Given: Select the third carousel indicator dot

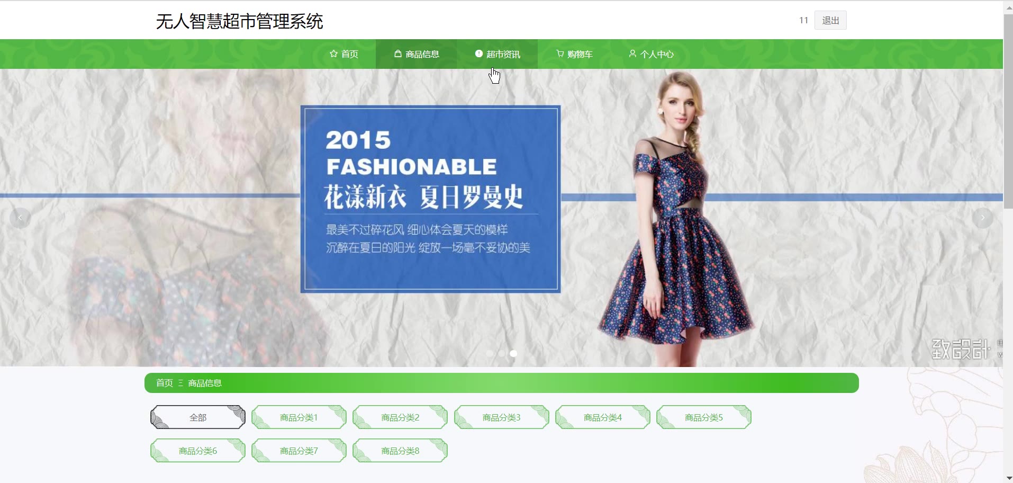Looking at the screenshot, I should click(513, 353).
